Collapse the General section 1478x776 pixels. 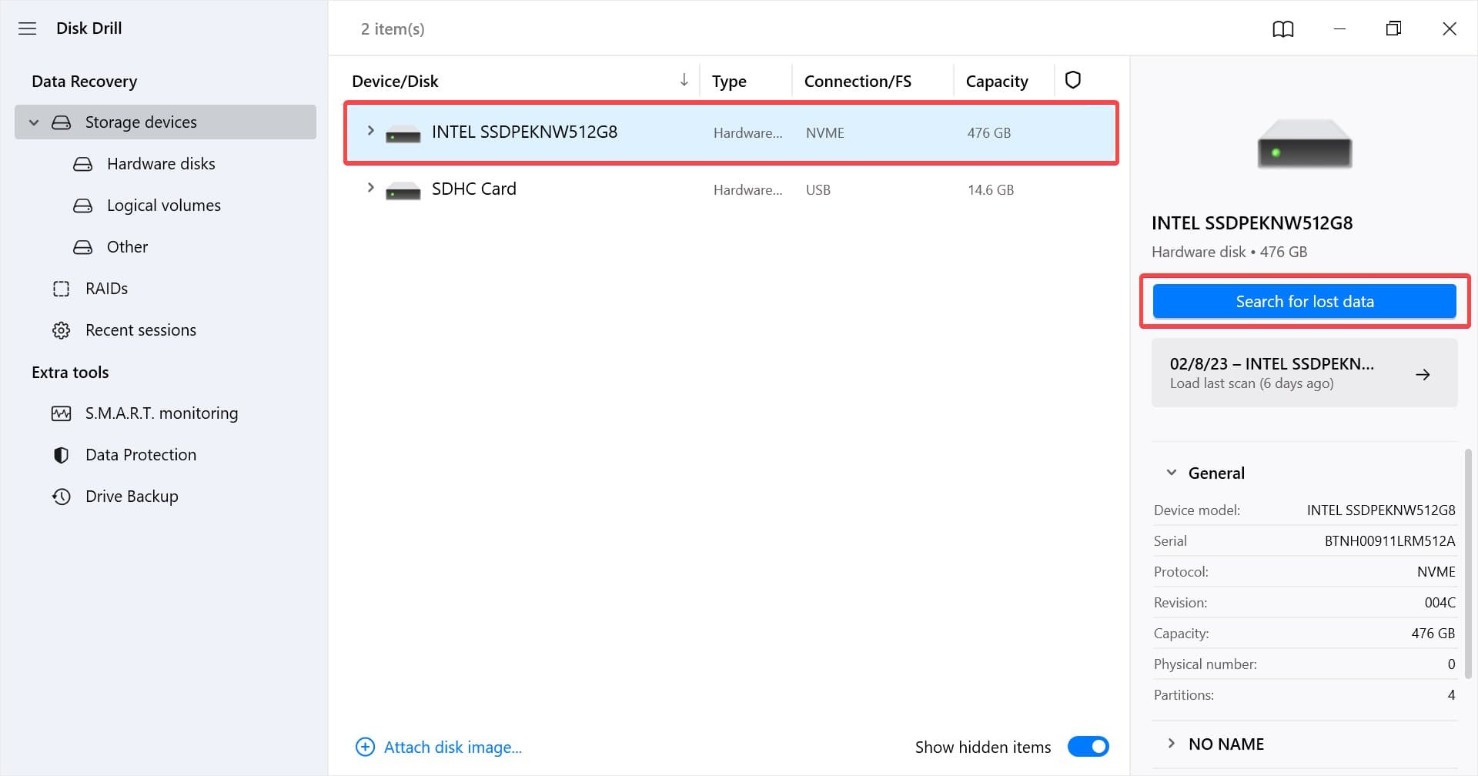1172,473
